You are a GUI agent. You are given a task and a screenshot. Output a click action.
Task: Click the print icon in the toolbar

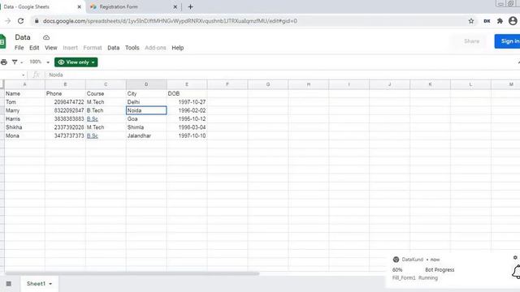(x=4, y=62)
